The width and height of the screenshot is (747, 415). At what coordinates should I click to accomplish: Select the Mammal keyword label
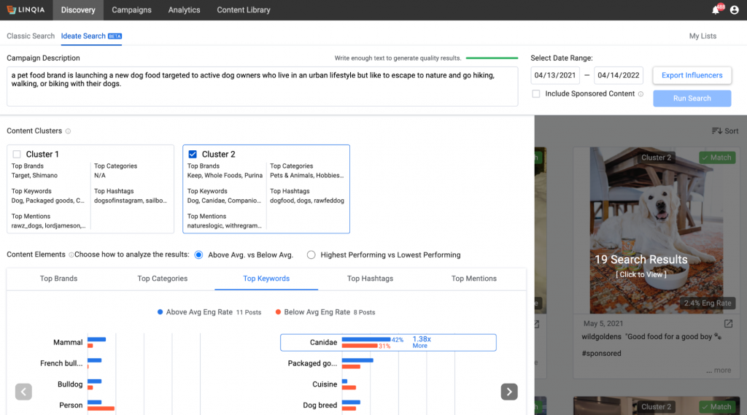click(68, 343)
